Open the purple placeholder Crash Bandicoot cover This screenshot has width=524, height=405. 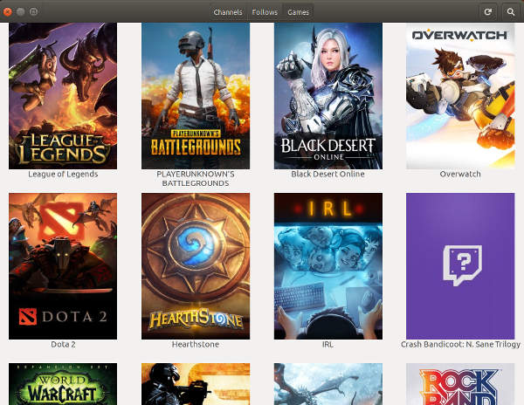tap(460, 266)
